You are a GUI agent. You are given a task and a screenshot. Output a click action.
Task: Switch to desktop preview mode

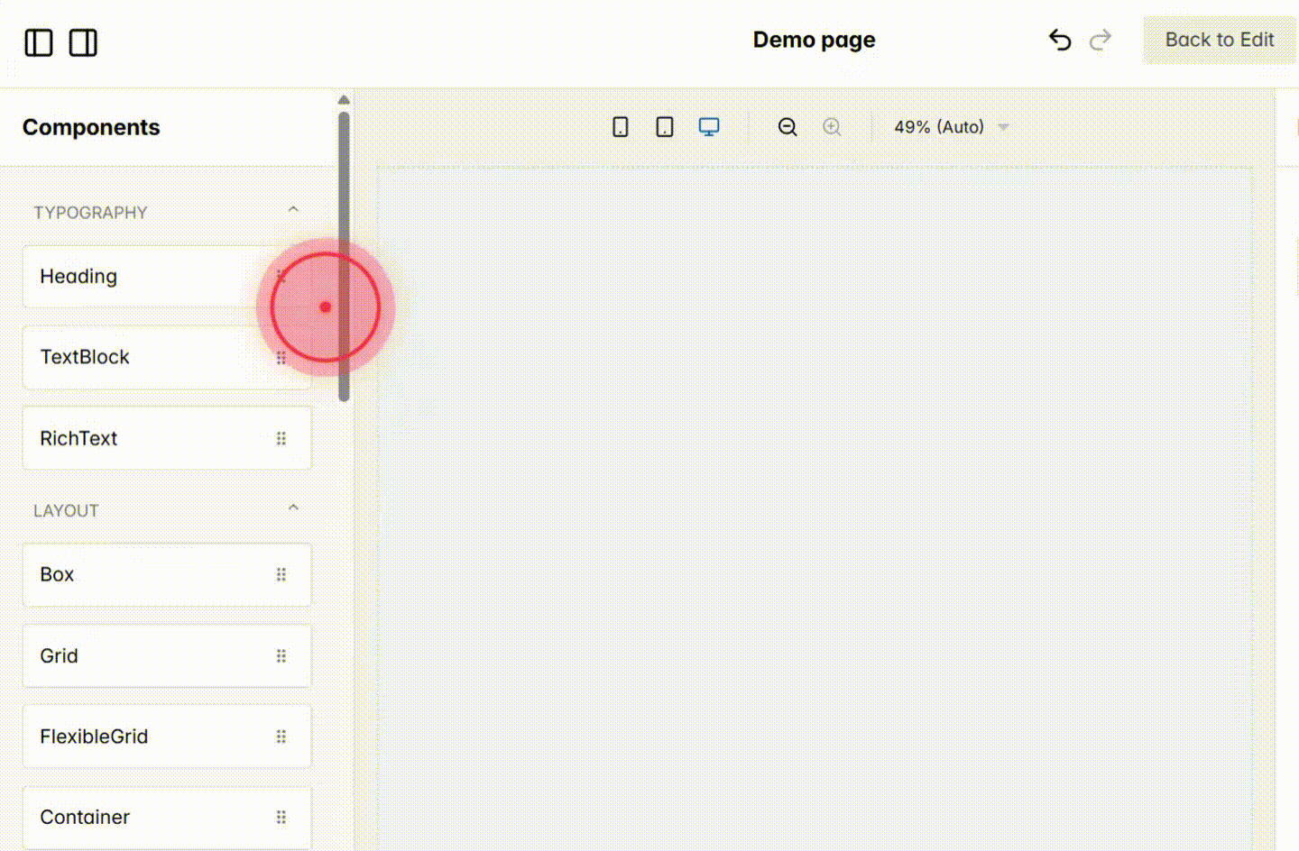[709, 127]
